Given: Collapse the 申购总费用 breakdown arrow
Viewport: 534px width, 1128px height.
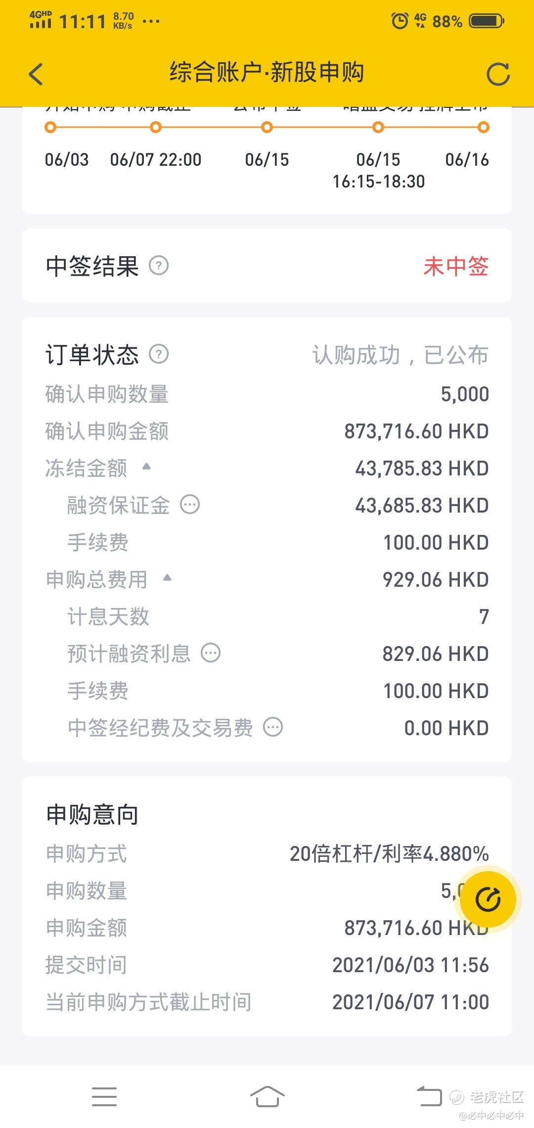Looking at the screenshot, I should pyautogui.click(x=167, y=577).
